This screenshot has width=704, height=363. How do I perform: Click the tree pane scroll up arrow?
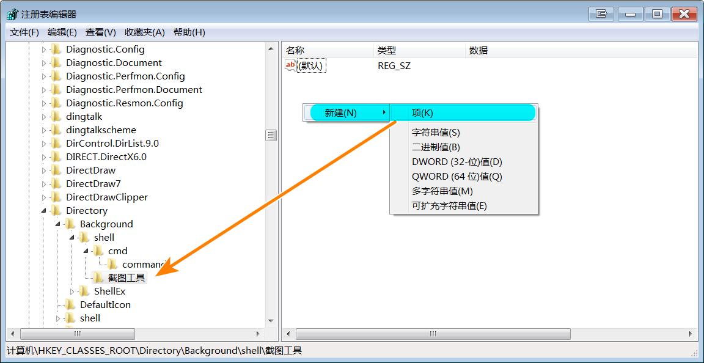click(x=271, y=48)
